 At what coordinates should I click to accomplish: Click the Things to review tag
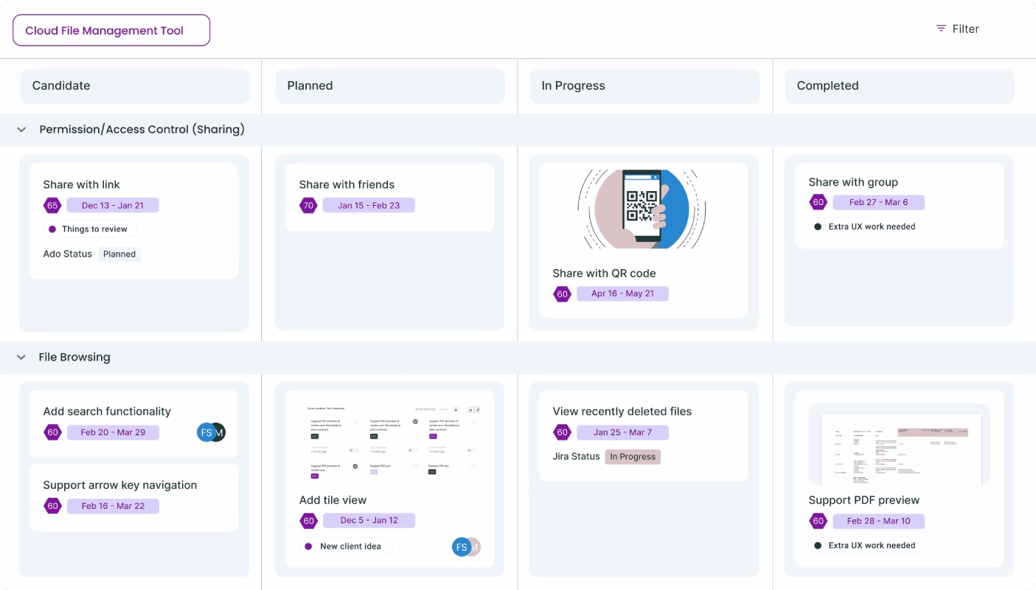(x=90, y=229)
